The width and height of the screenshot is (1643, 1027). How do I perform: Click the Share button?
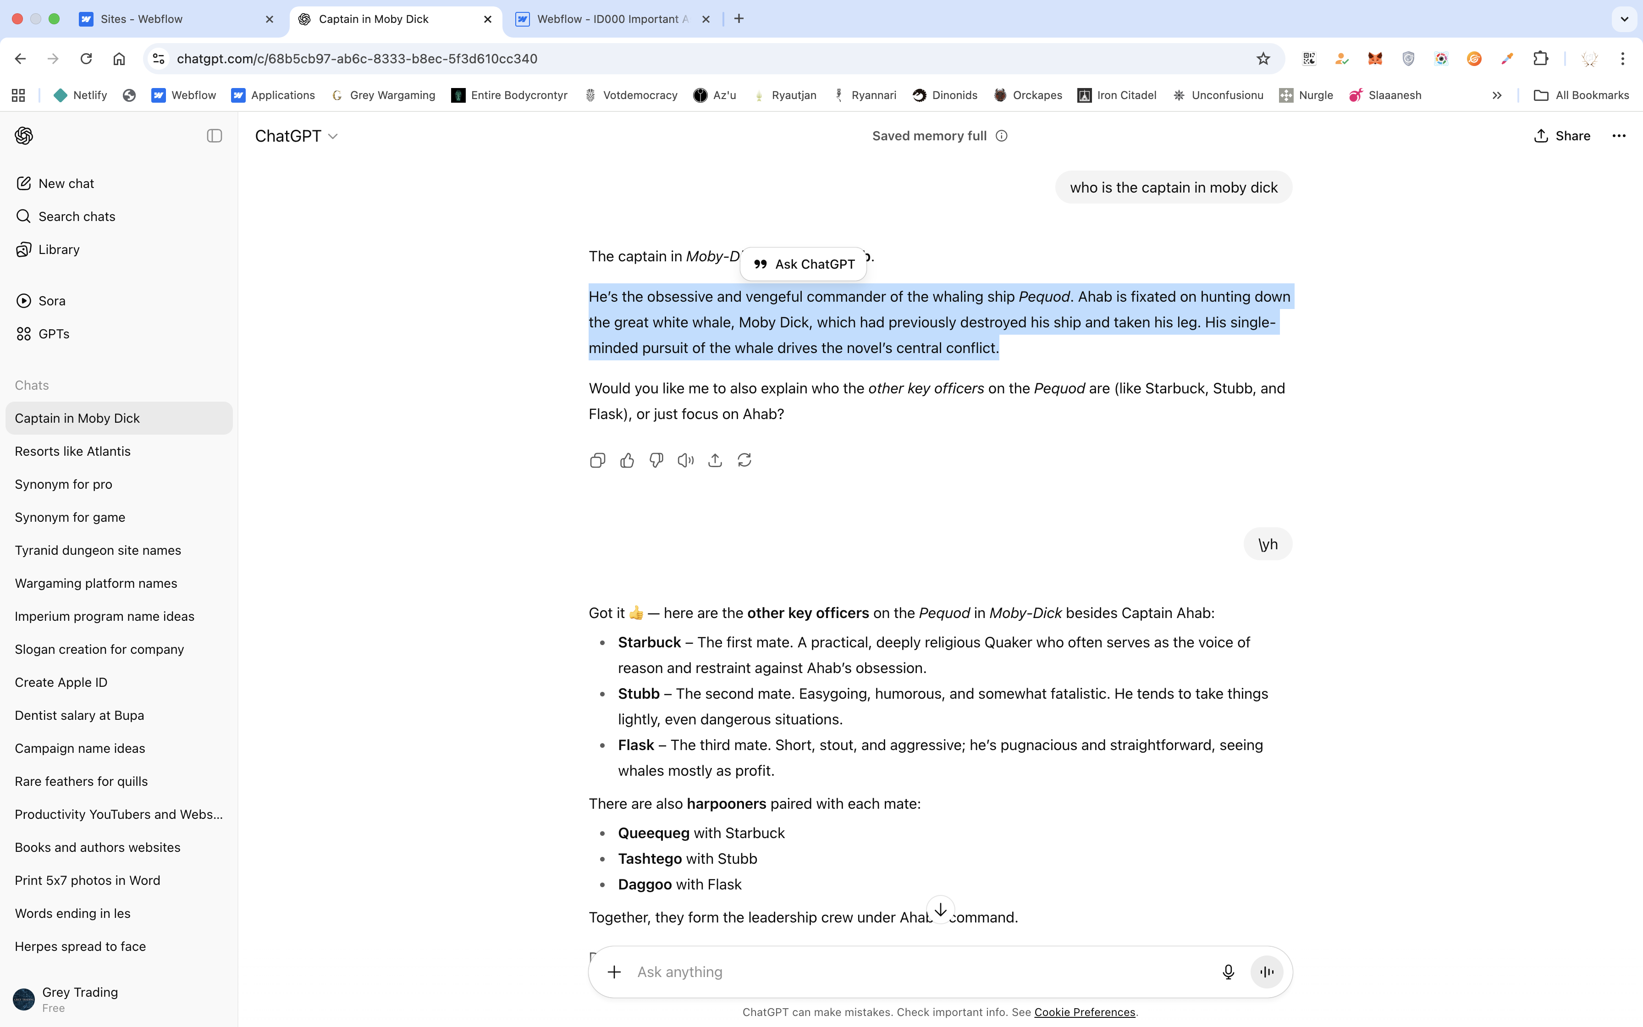[1561, 136]
